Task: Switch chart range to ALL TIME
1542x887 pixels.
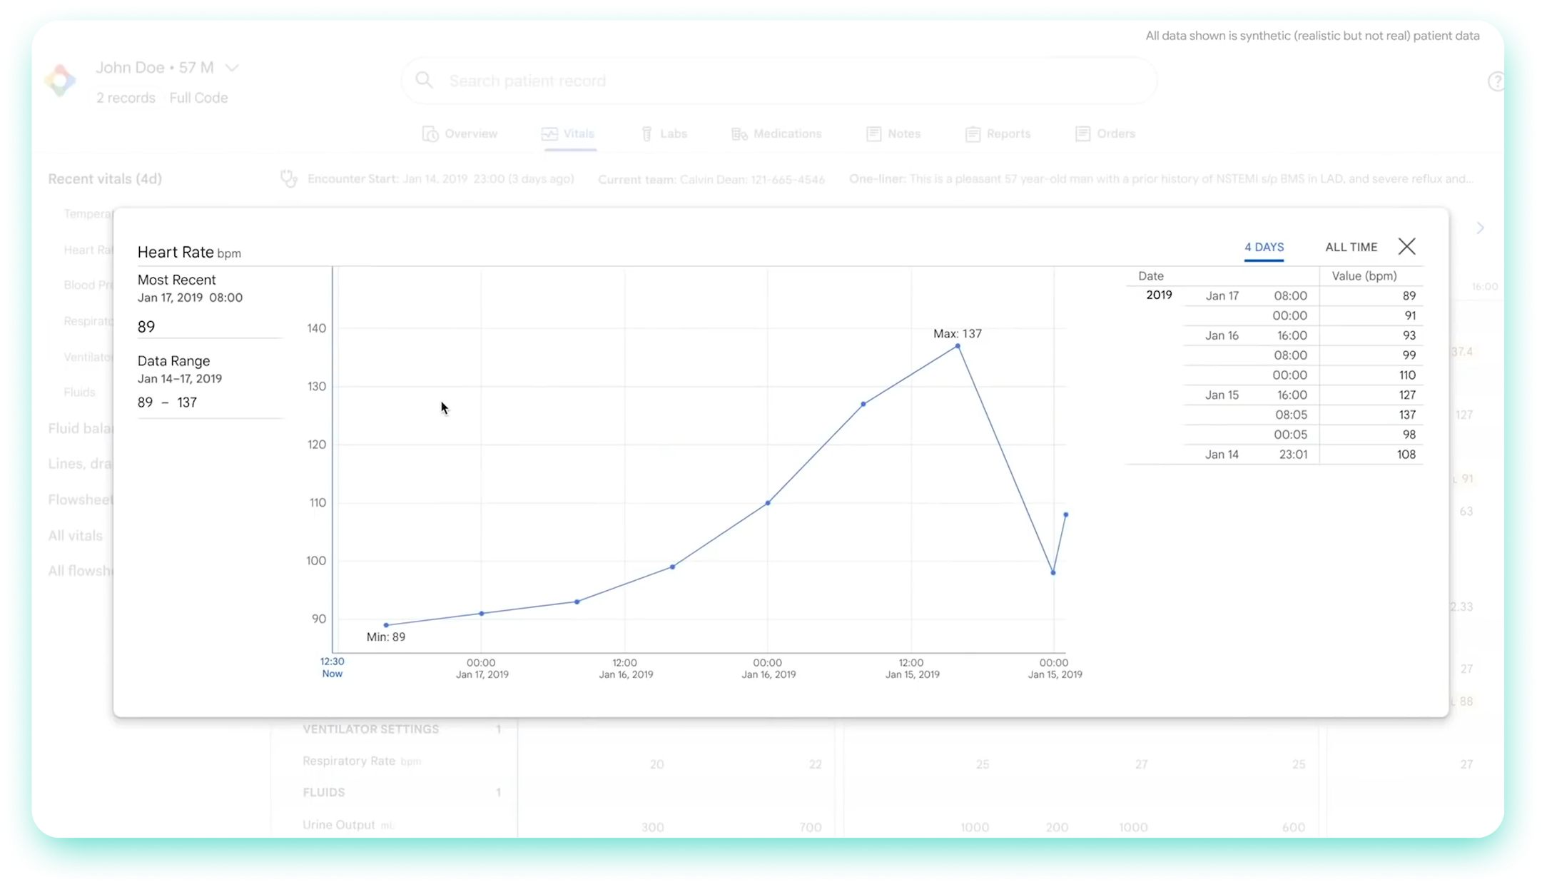Action: (1351, 247)
